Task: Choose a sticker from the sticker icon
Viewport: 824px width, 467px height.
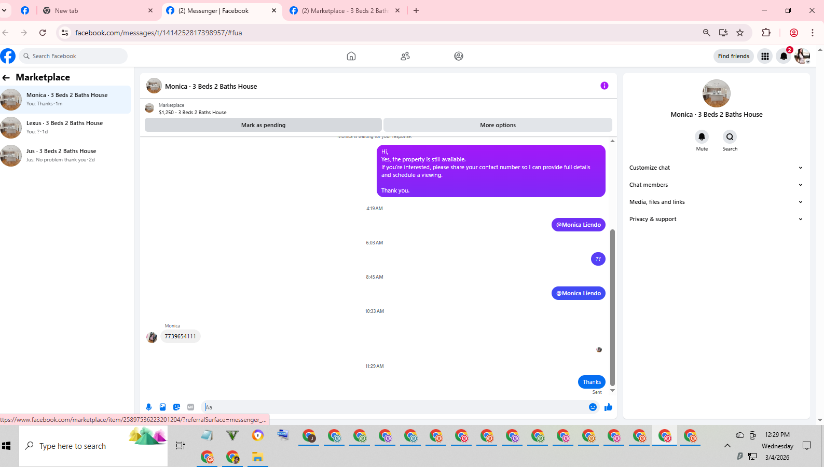Action: [x=177, y=407]
